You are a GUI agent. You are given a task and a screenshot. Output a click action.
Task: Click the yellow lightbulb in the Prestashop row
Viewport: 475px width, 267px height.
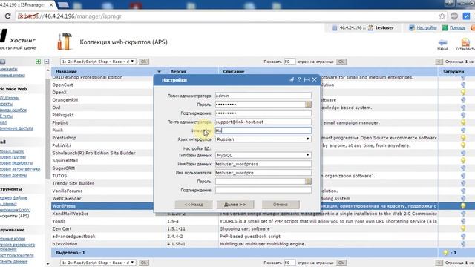coord(463,138)
